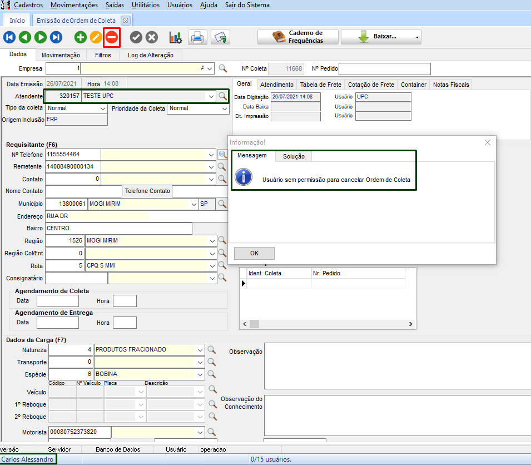
Task: Go to the next record
Action: pyautogui.click(x=41, y=37)
